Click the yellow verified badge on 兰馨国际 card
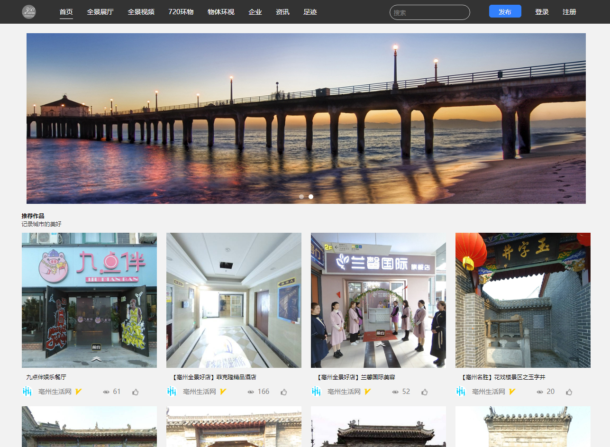 click(368, 392)
